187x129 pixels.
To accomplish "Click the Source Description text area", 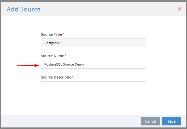I will pyautogui.click(x=93, y=97).
